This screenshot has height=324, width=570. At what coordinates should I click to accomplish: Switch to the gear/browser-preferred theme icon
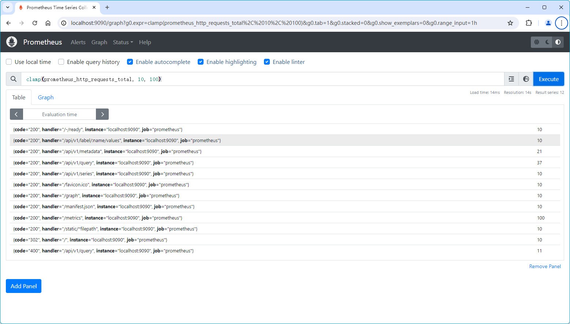click(537, 42)
